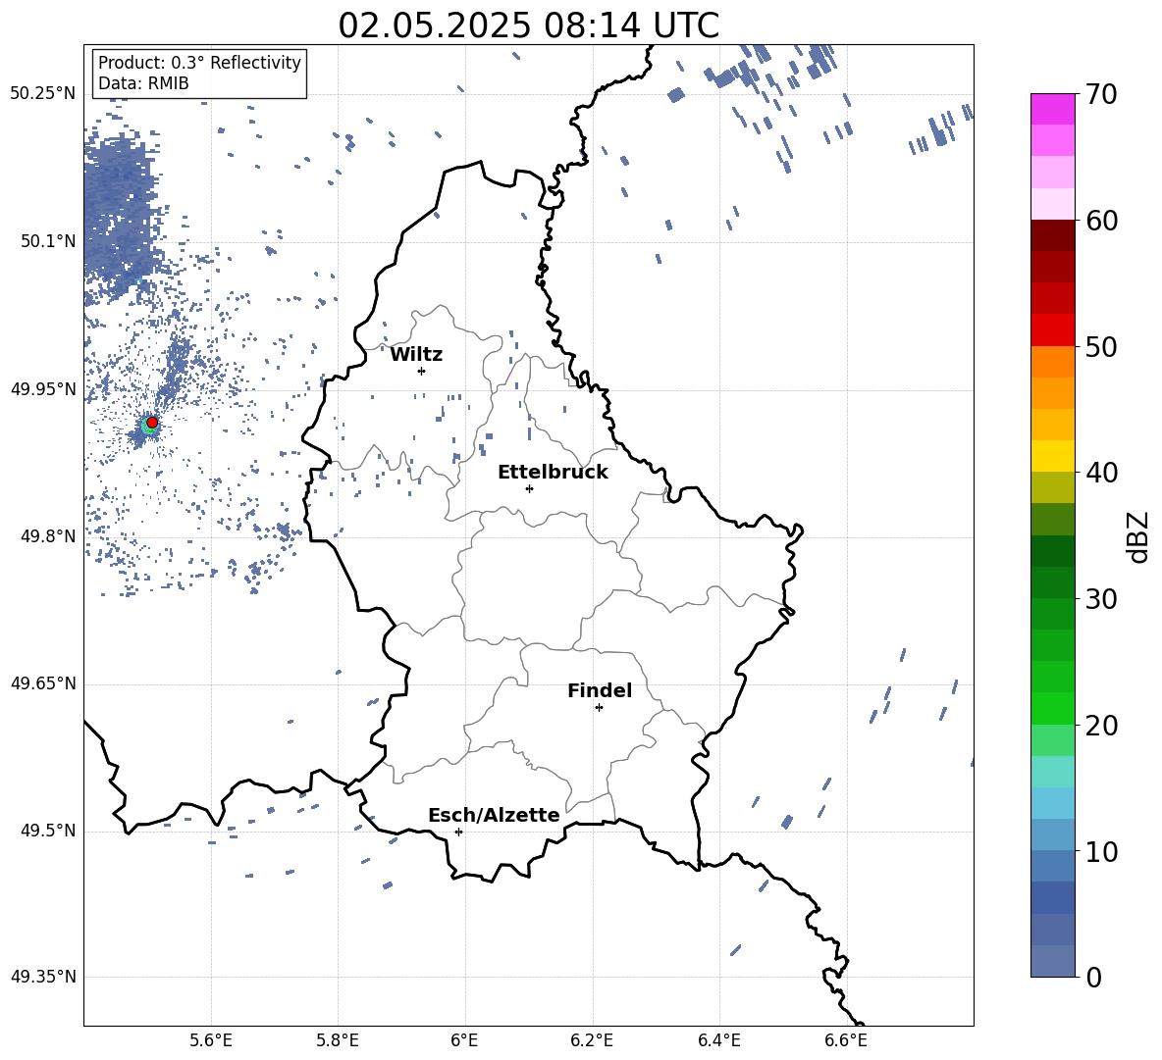1162x1060 pixels.
Task: Click the 50 tick on colorbar
Action: pos(1100,347)
